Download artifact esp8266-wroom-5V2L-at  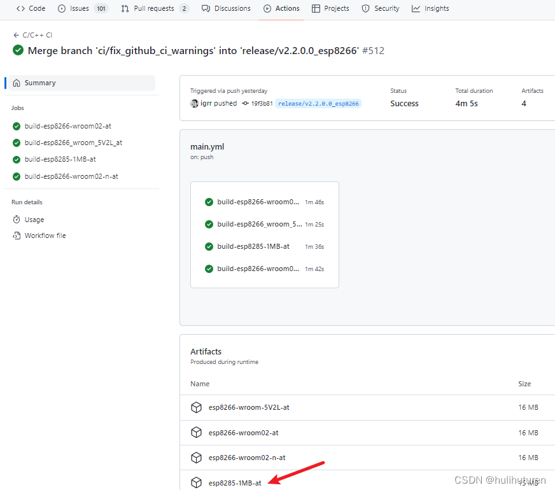[x=249, y=407]
